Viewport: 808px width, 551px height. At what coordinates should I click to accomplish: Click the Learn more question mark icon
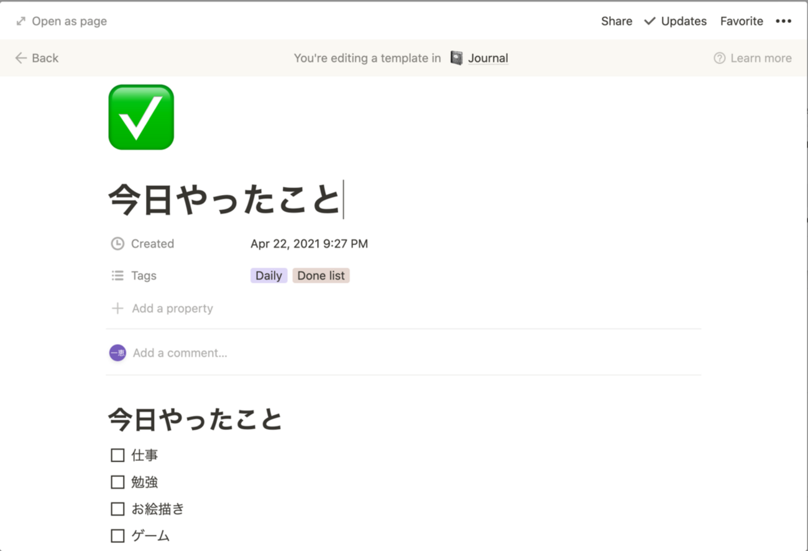[719, 58]
